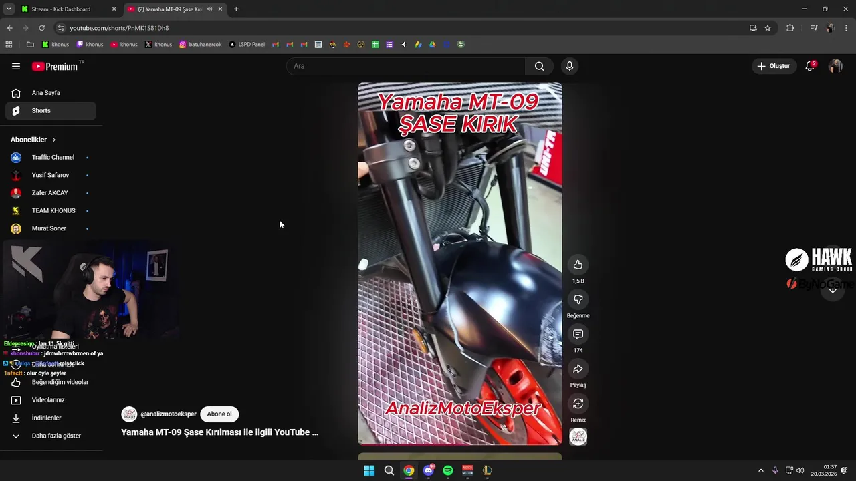The image size is (856, 481).
Task: Open Beğendiğim videolar liked videos
Action: coord(51,382)
